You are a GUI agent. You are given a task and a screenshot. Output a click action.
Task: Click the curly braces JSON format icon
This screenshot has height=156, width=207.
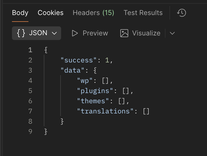click(21, 33)
